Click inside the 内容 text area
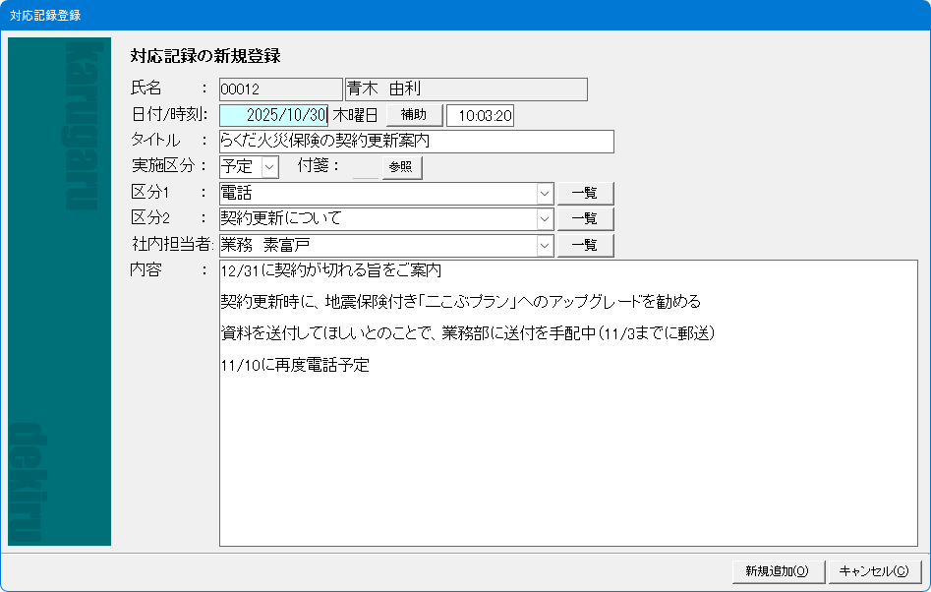Viewport: 931px width, 592px height. tap(567, 452)
